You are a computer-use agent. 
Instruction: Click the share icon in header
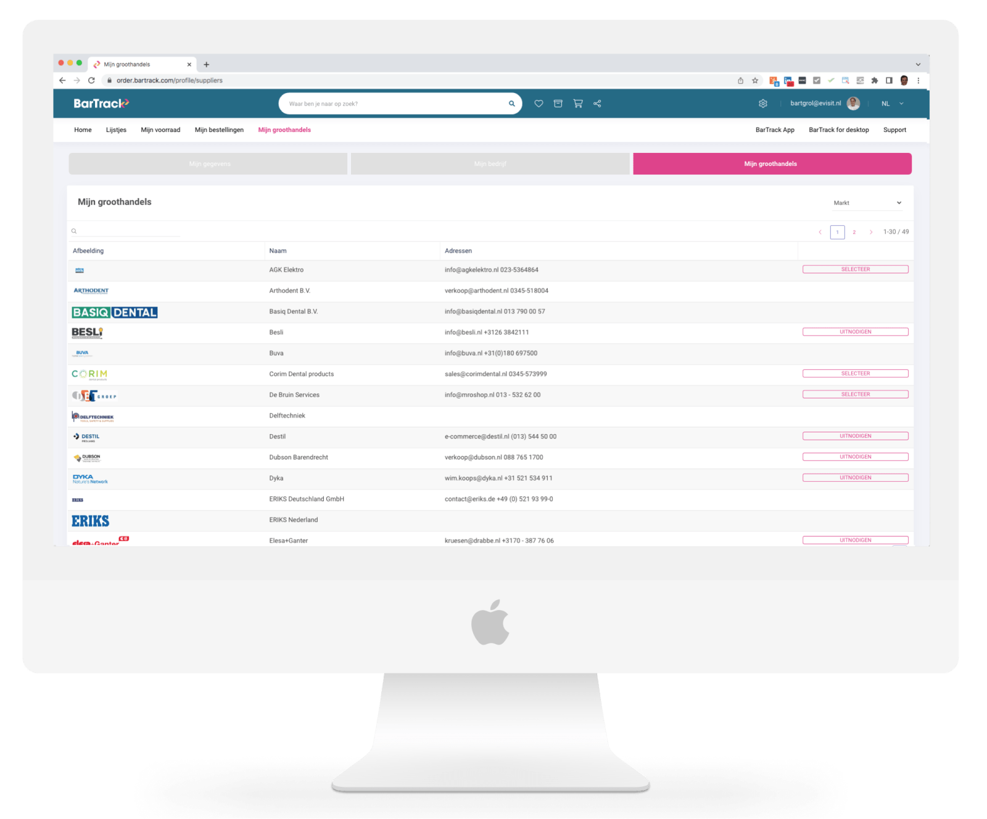[x=597, y=104]
